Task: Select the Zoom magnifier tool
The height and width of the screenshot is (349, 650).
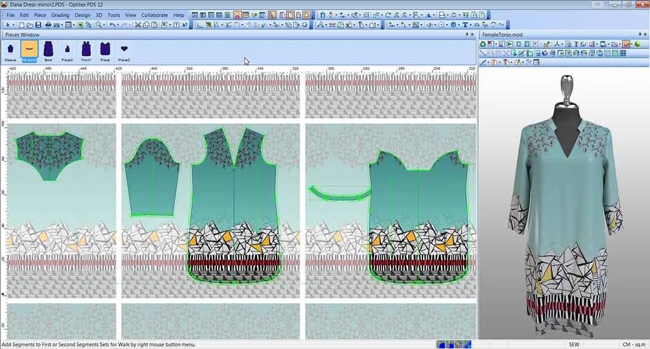Action: (x=99, y=25)
